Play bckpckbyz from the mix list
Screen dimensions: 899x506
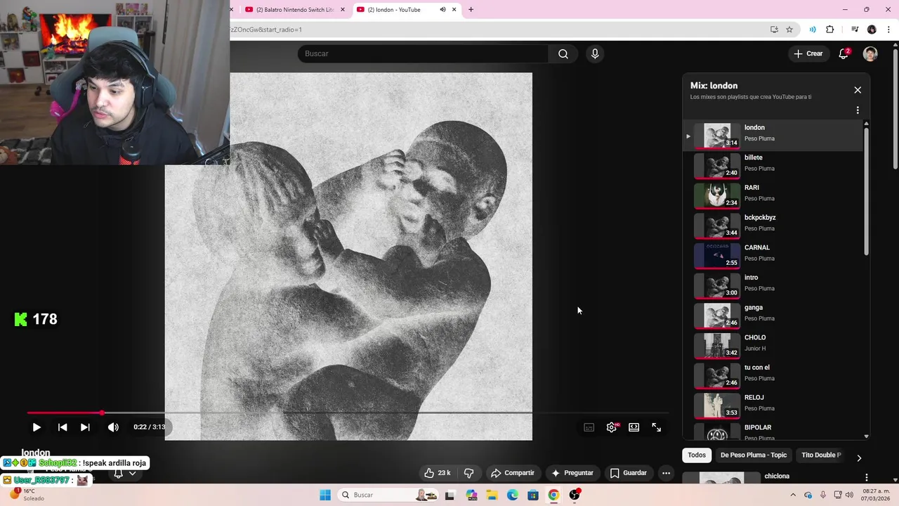(x=773, y=225)
